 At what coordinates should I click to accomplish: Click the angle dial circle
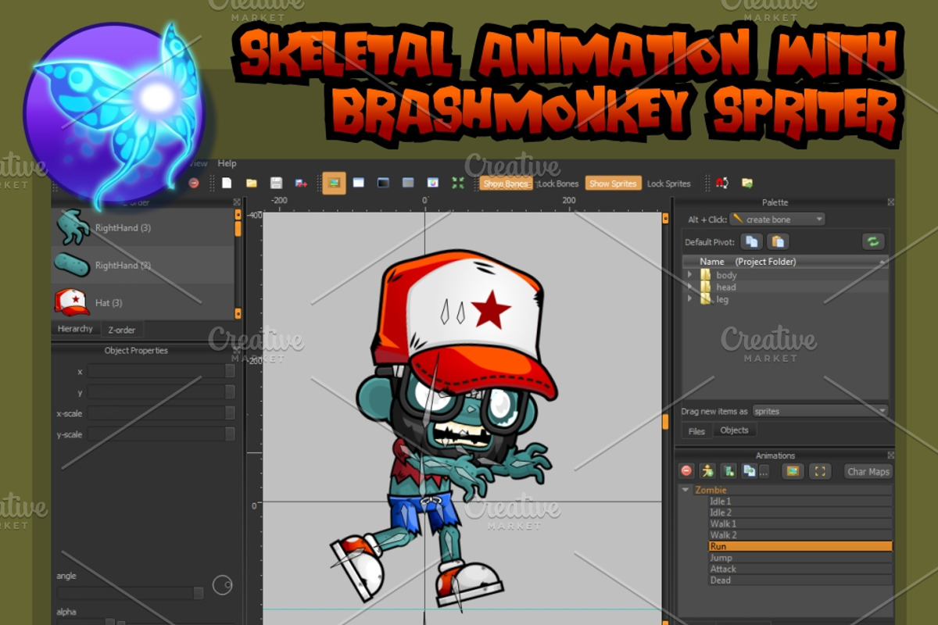click(223, 584)
